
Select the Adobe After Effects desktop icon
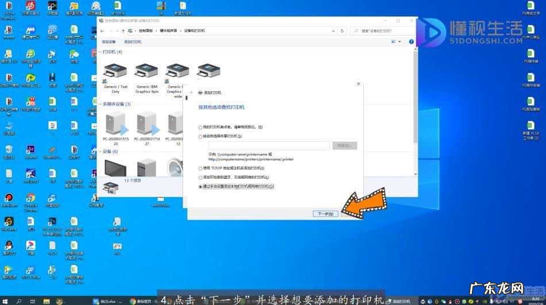tap(30, 152)
